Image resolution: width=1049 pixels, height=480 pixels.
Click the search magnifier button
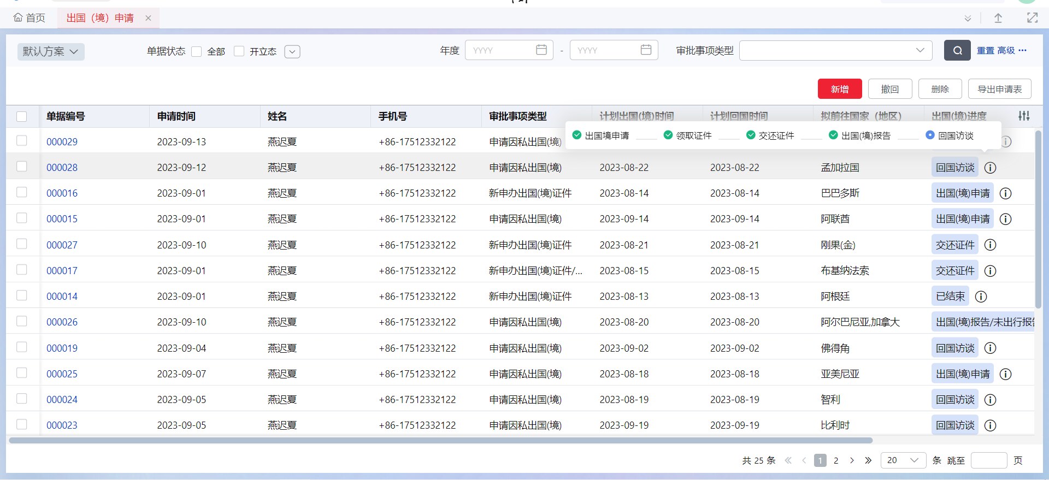coord(957,50)
